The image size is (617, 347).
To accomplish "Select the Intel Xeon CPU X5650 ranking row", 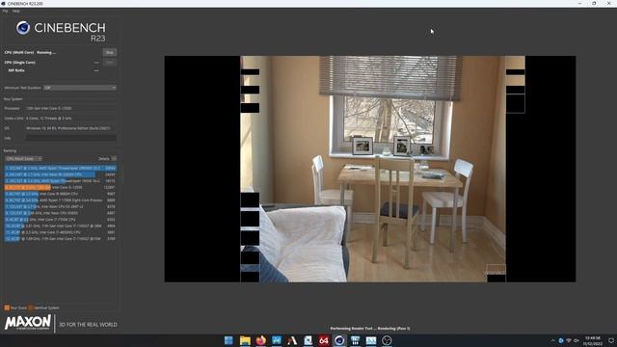I will [60, 213].
